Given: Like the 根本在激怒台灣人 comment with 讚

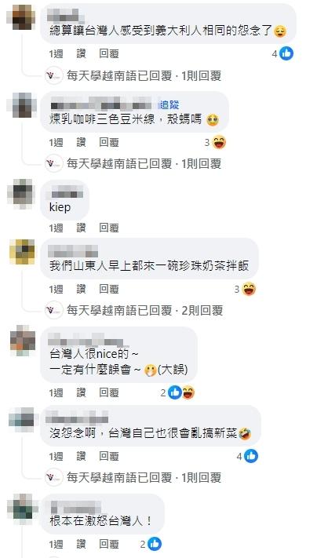Looking at the screenshot, I should coord(81,544).
